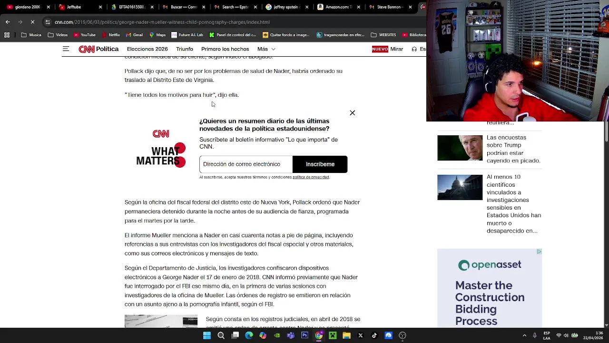Screen dimensions: 609x343
Task: Open the Capitol building article thumbnail
Action: pos(460,187)
